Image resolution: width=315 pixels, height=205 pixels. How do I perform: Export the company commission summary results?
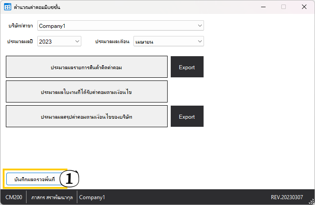187,117
